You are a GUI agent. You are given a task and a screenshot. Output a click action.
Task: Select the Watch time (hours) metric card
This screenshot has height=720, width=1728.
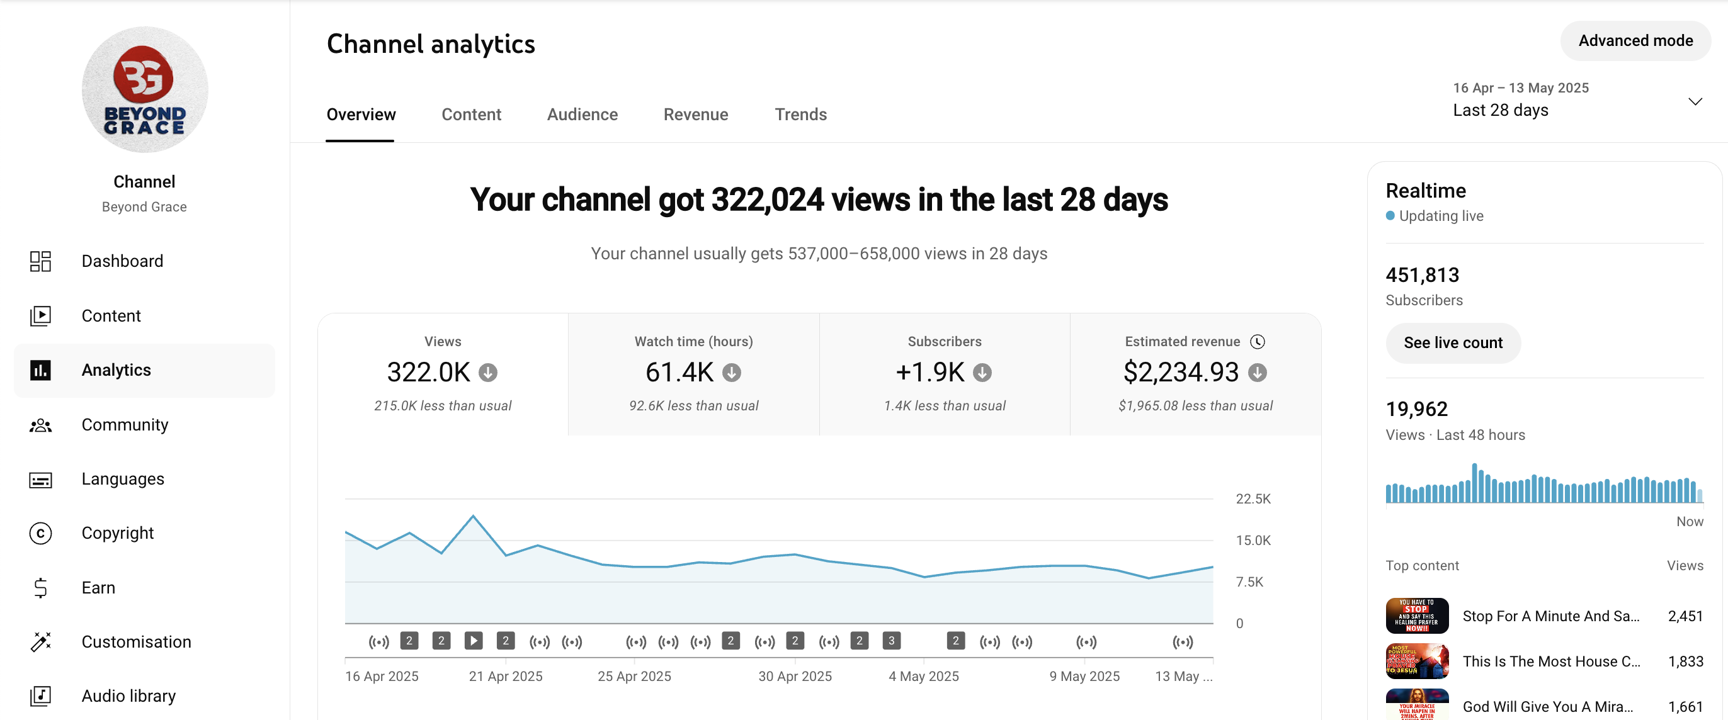(693, 374)
